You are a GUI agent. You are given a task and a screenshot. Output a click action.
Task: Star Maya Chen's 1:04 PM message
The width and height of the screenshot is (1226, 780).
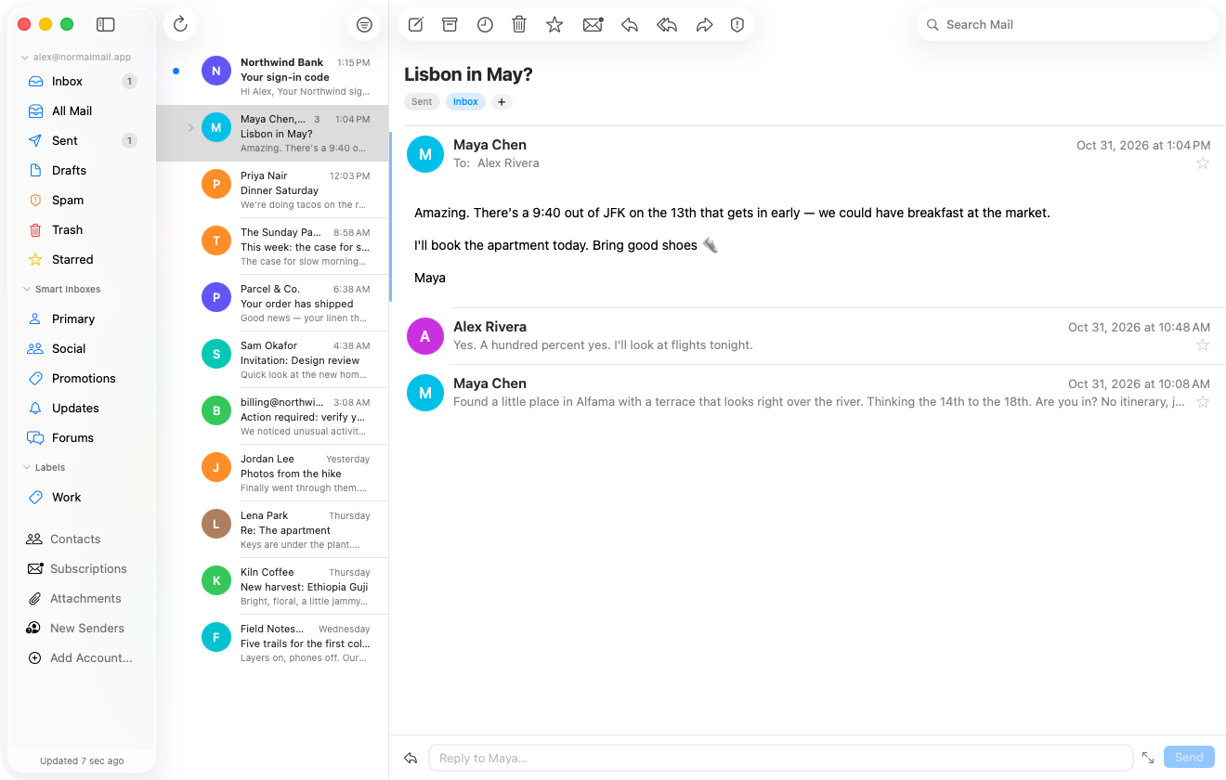(1203, 163)
